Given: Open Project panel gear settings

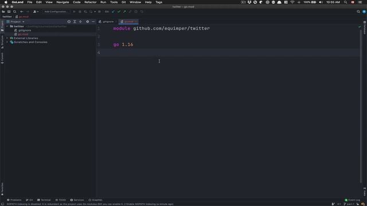Looking at the screenshot, I should click(x=88, y=22).
